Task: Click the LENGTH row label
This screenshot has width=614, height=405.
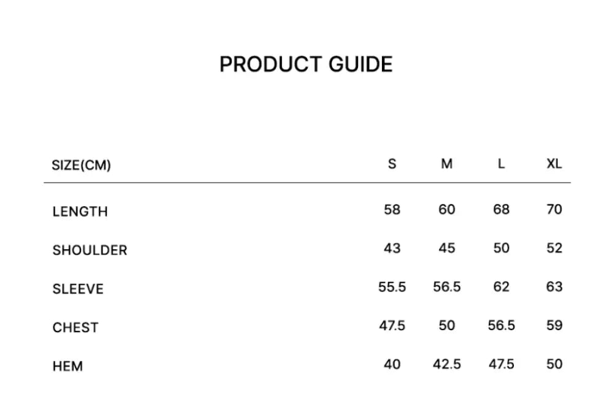Action: pyautogui.click(x=80, y=212)
